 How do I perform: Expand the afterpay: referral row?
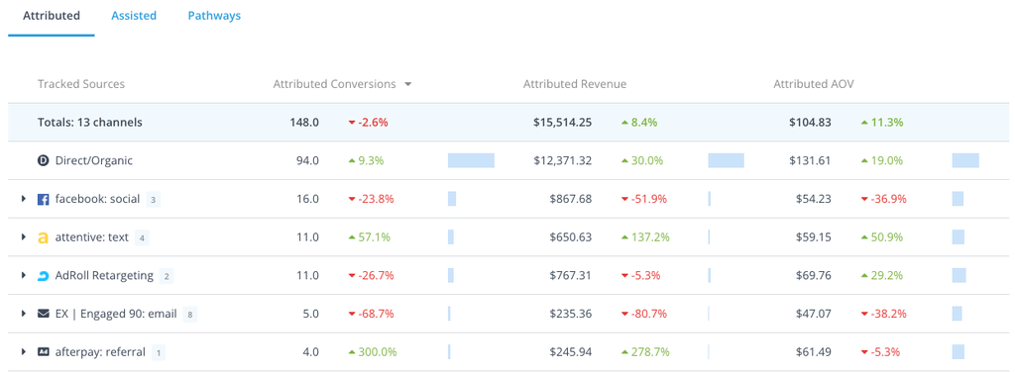[24, 351]
